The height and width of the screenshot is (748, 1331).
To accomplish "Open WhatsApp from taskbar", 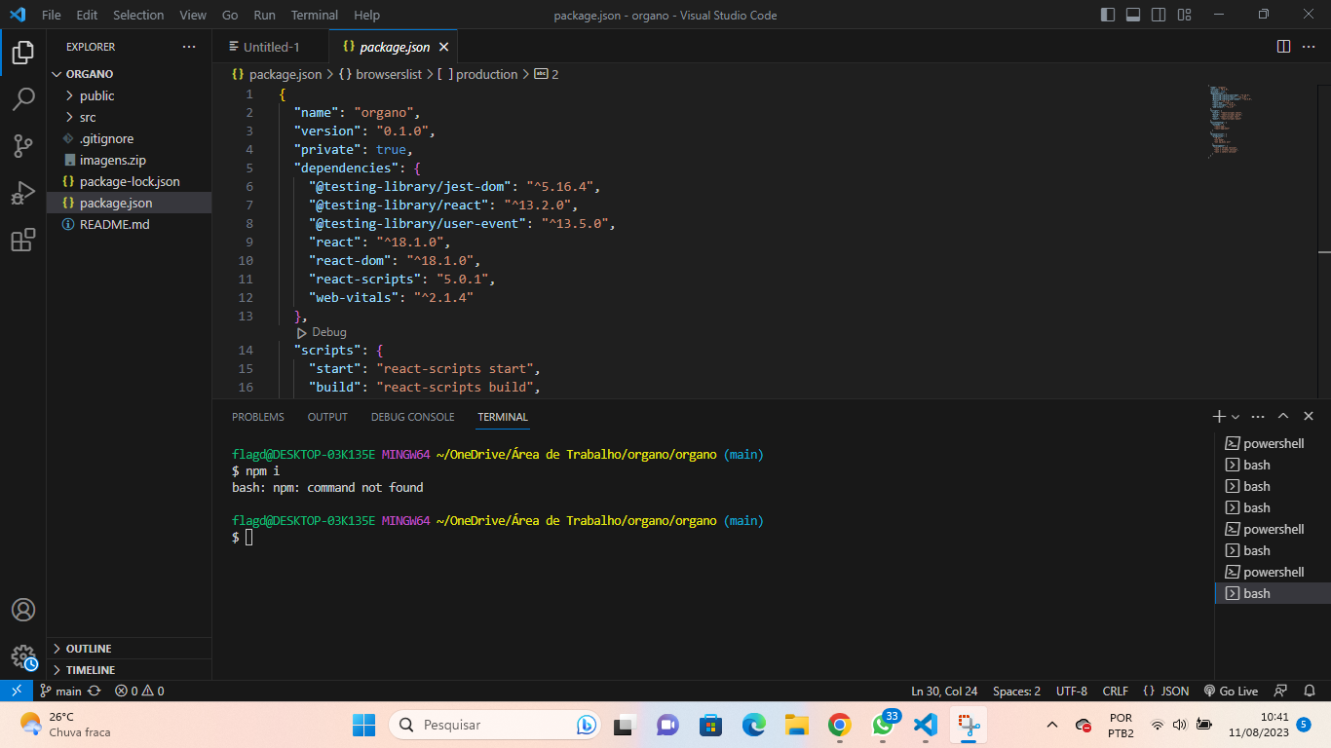I will coord(883,725).
